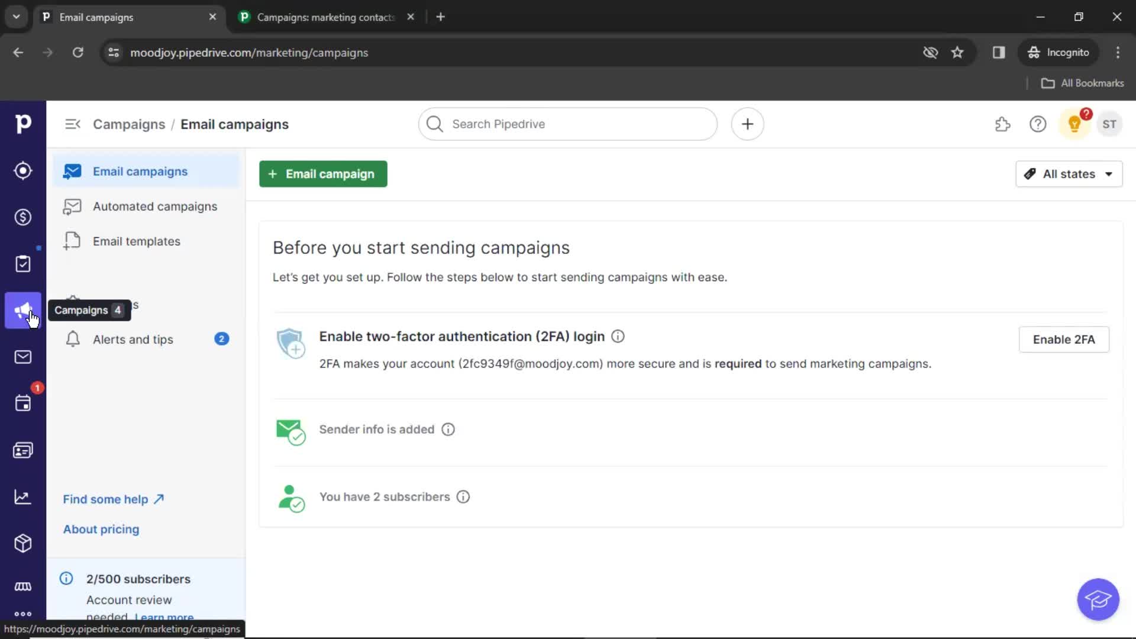
Task: Show info about subscribers step
Action: coord(463,497)
